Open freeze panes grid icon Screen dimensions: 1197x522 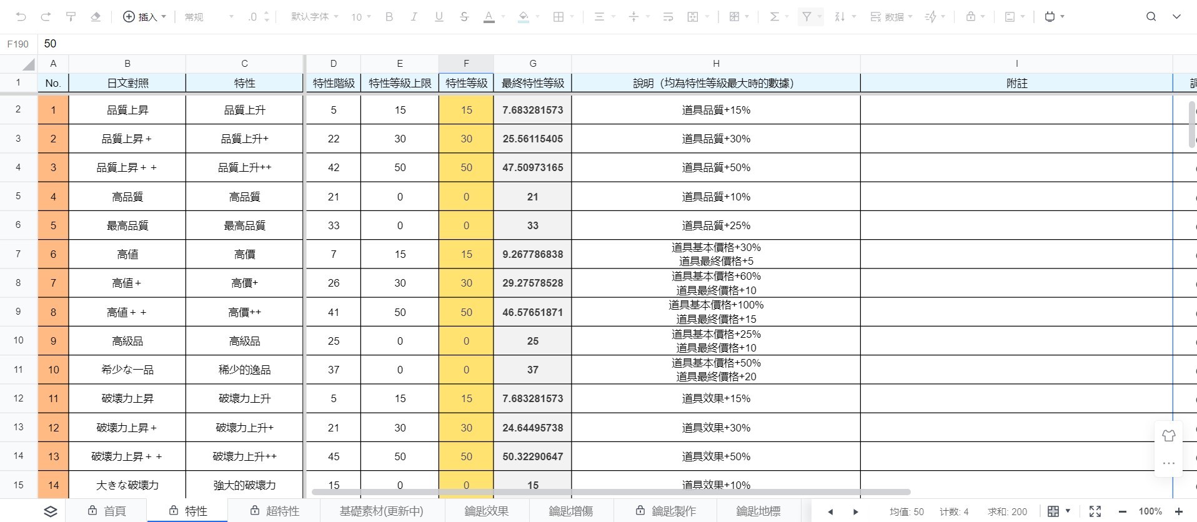pyautogui.click(x=735, y=17)
